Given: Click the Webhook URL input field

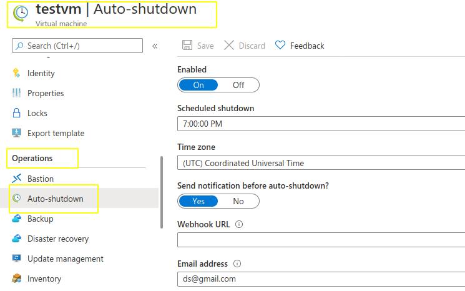Looking at the screenshot, I should coord(321,240).
